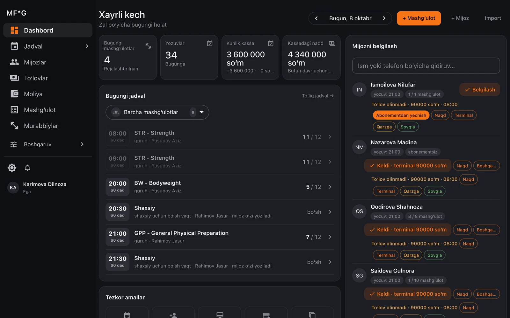Click dumbbell icon on Bugungi mashg'ulotlar card
510x318 pixels.
(x=149, y=46)
